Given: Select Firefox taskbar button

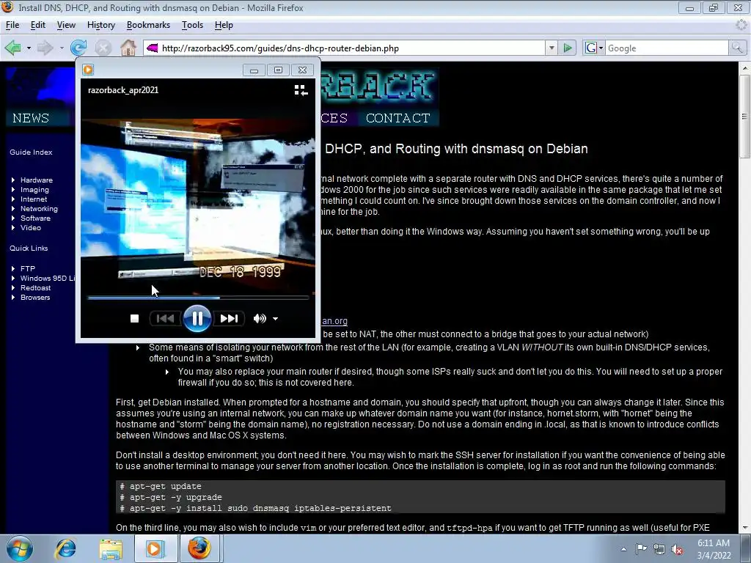Looking at the screenshot, I should (199, 548).
